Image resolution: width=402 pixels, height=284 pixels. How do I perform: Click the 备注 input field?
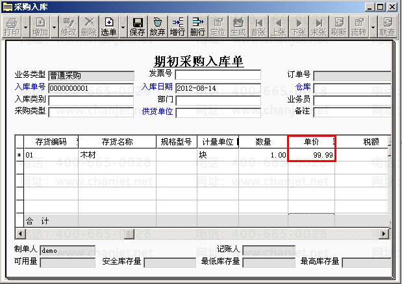coord(352,112)
